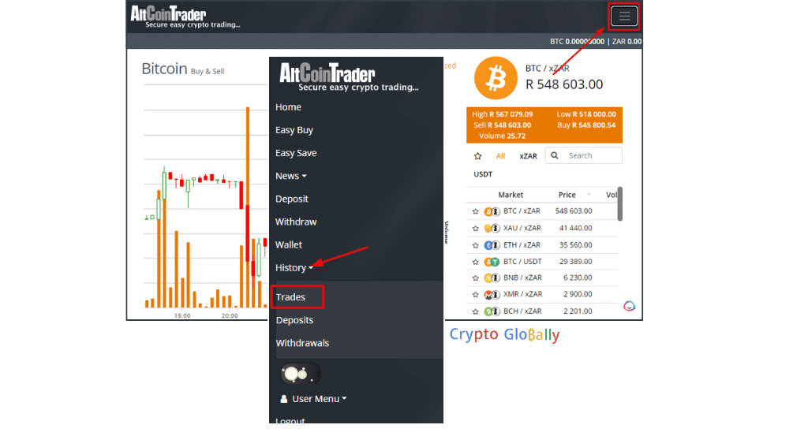Select BCH / xZAR market name
The image size is (808, 436).
tap(522, 311)
